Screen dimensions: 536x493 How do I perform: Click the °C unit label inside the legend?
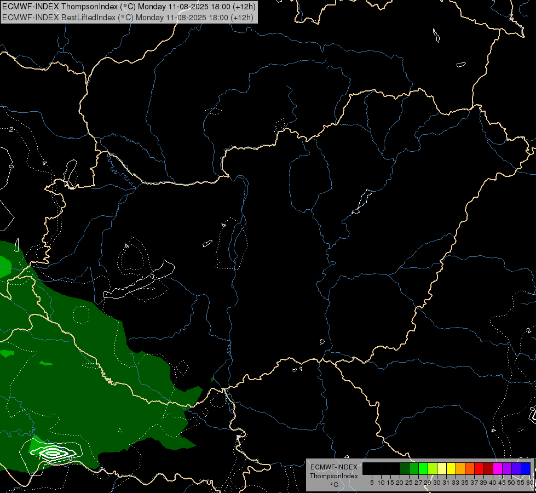coord(334,485)
